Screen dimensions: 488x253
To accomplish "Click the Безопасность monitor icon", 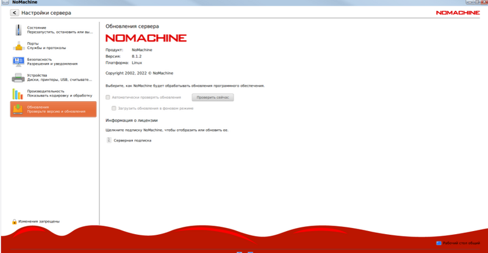I will pyautogui.click(x=18, y=62).
